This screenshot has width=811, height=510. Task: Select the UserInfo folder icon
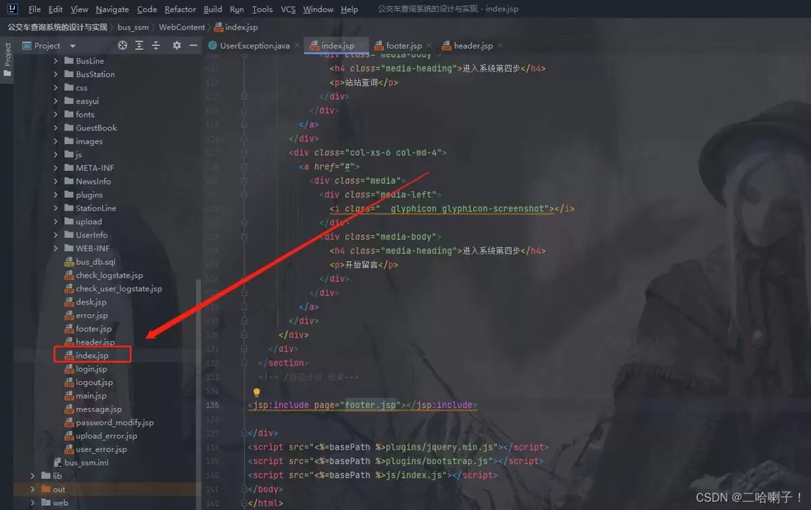pos(69,235)
